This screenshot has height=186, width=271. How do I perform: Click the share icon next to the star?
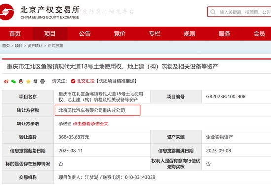pyautogui.click(x=35, y=81)
